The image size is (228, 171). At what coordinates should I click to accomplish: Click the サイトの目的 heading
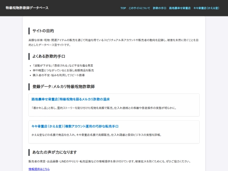(43, 31)
